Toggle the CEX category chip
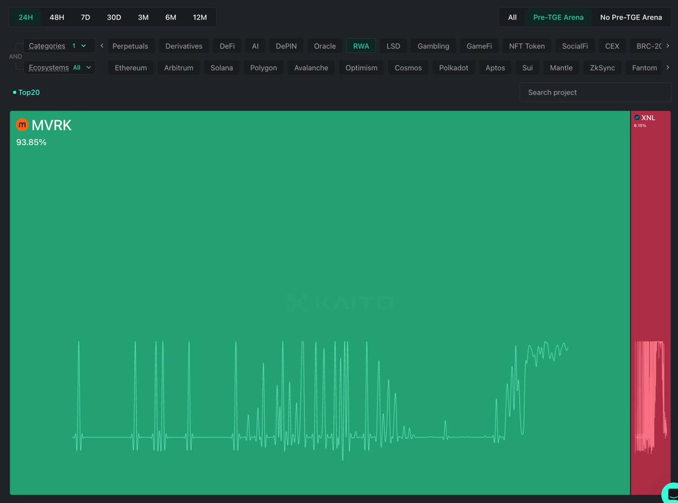Image resolution: width=678 pixels, height=503 pixels. [612, 46]
